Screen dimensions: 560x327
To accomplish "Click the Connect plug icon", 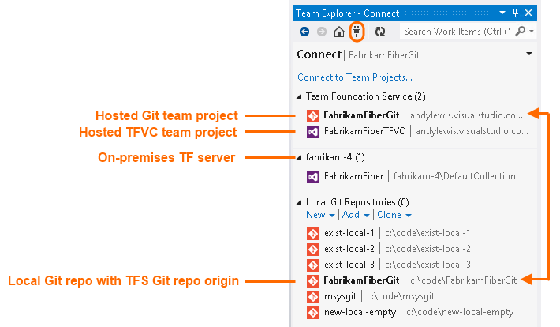I will tap(356, 32).
